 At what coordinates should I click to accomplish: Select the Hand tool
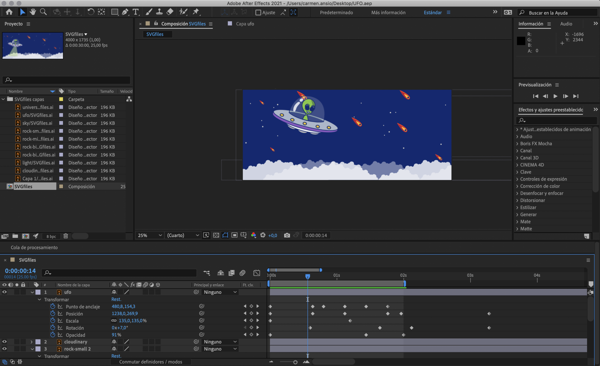point(33,12)
